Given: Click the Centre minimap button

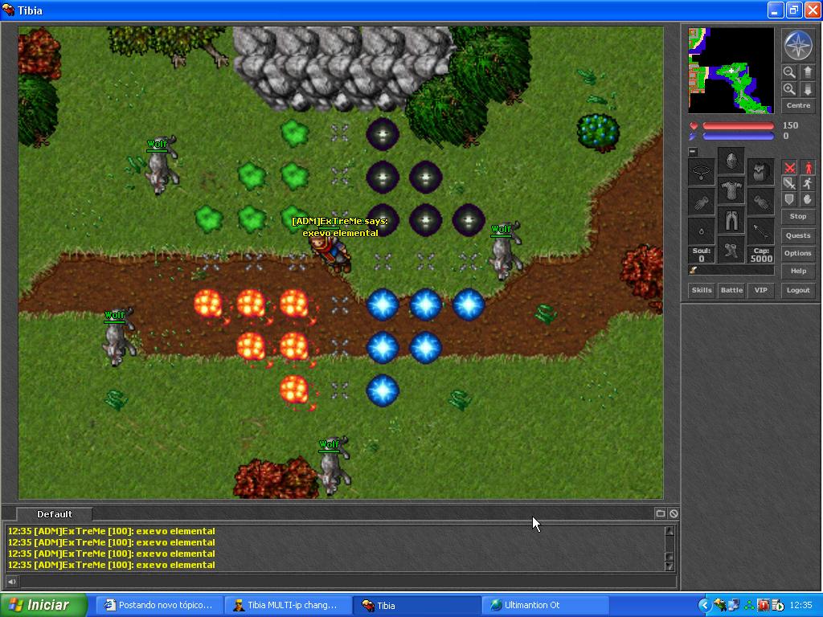Looking at the screenshot, I should point(798,105).
